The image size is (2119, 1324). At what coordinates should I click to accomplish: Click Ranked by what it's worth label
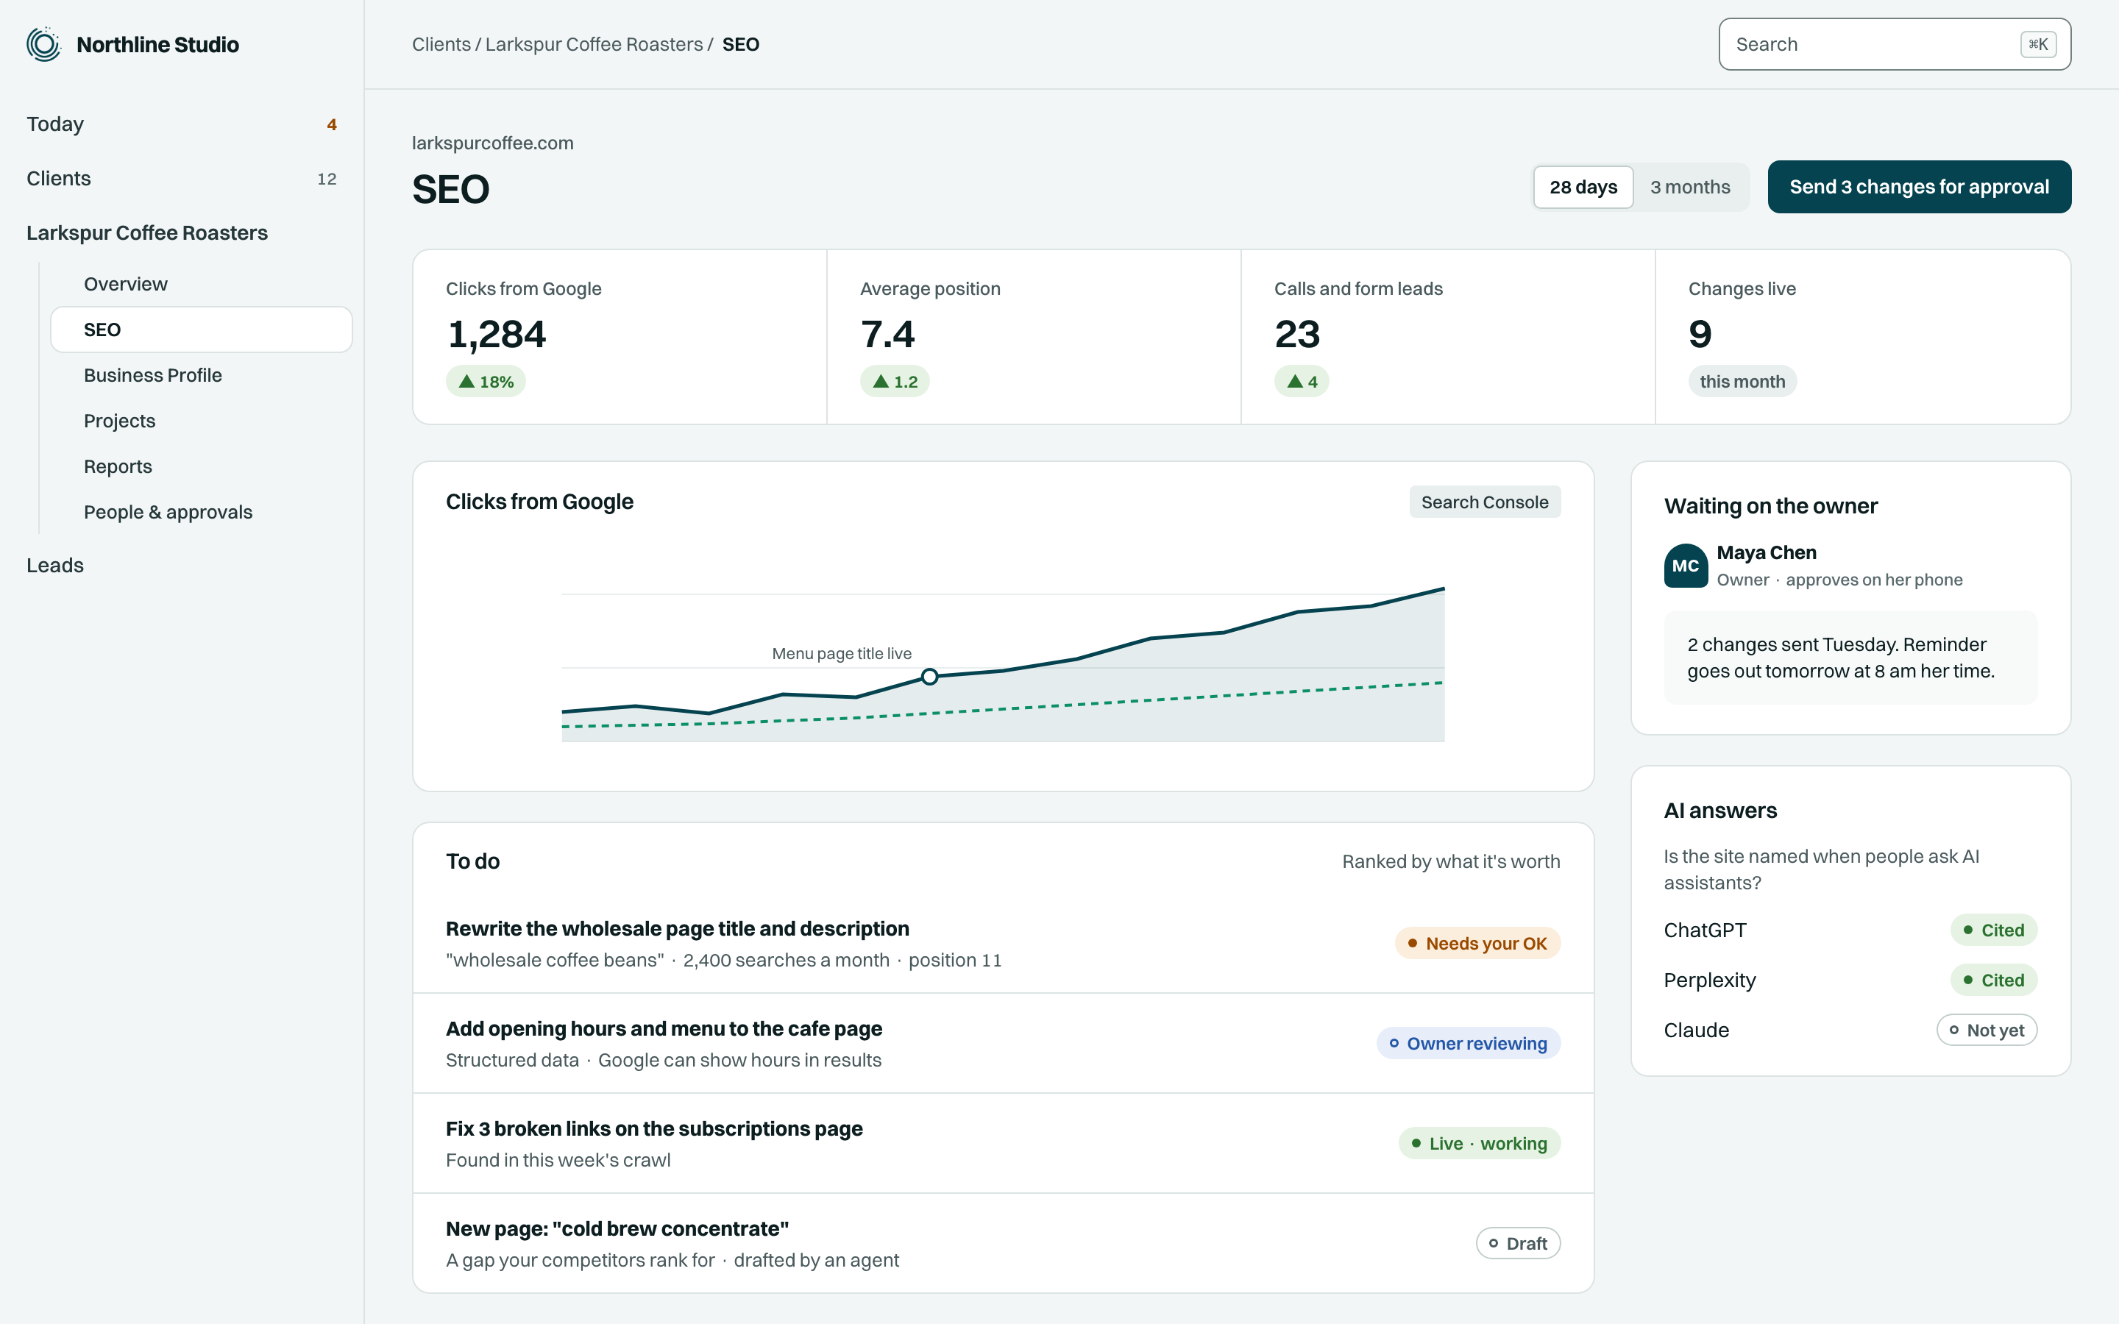click(1451, 861)
